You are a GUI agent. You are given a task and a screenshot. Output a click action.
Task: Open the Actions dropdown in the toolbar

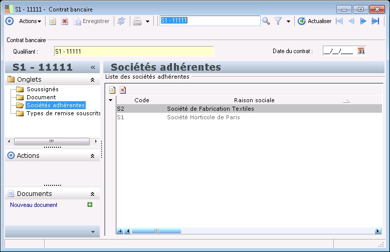[x=30, y=21]
